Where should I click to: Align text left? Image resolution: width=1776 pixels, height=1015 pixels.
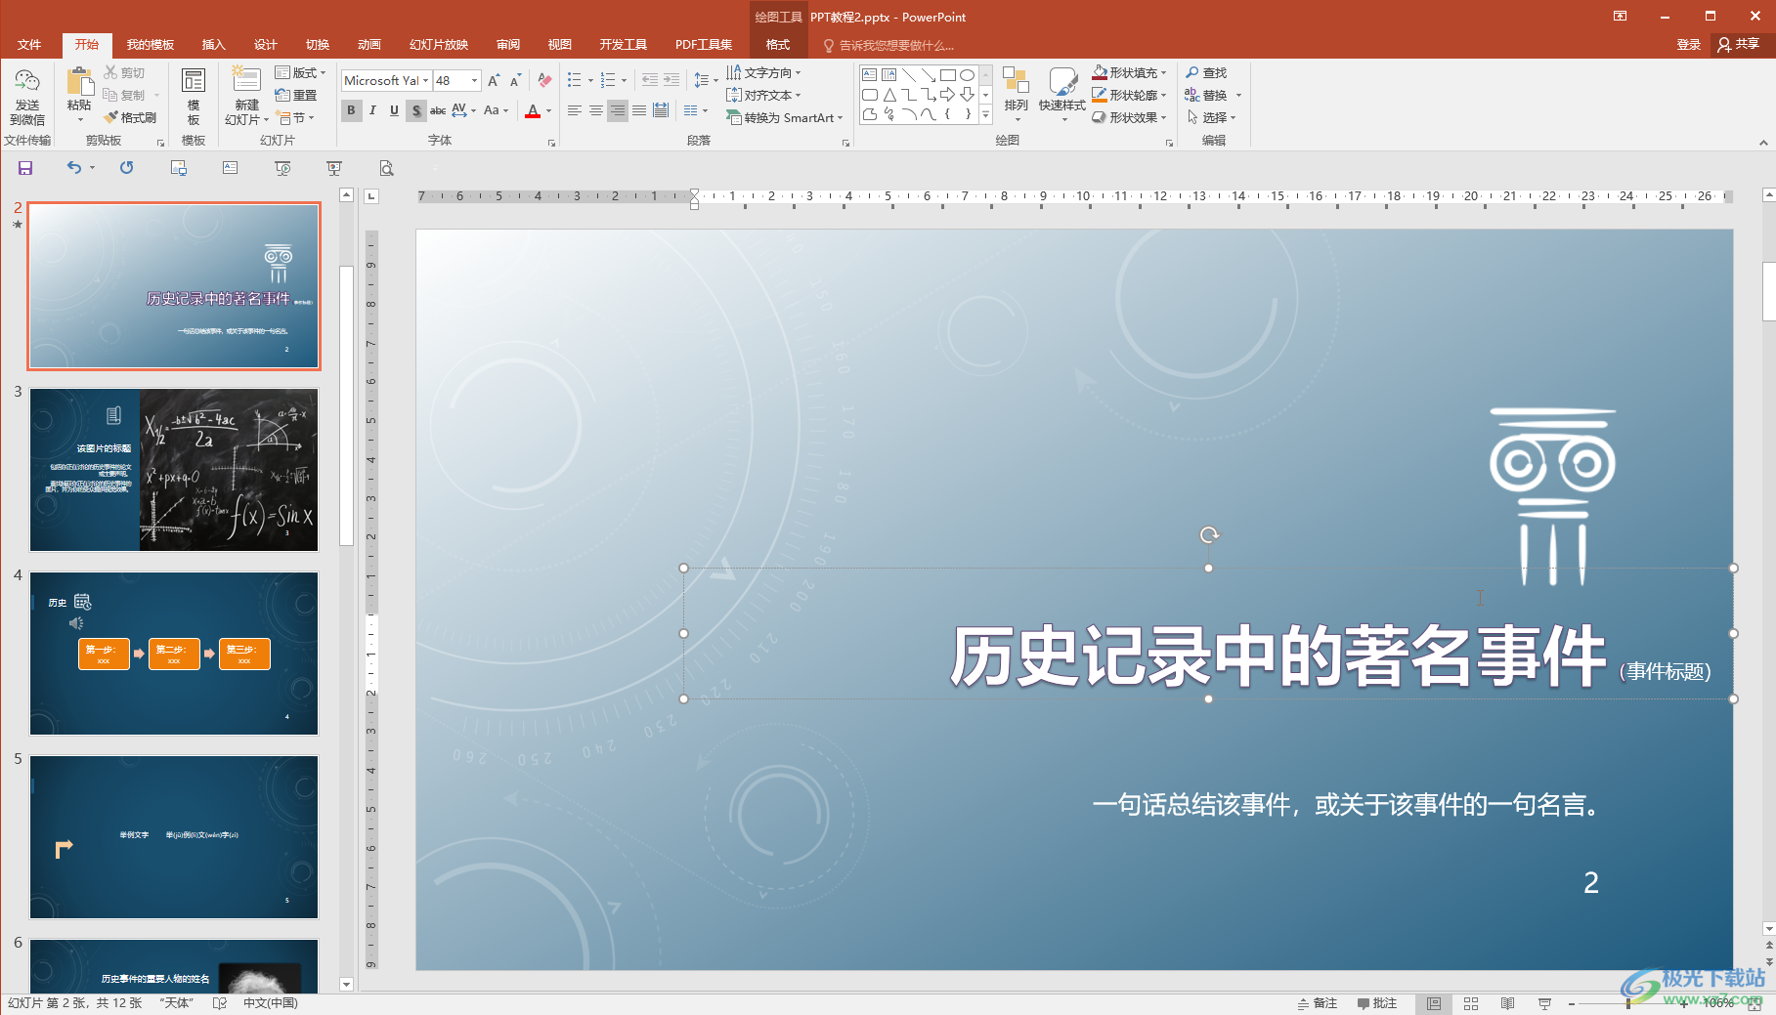click(x=575, y=110)
